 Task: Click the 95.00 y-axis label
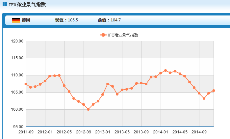18,126
